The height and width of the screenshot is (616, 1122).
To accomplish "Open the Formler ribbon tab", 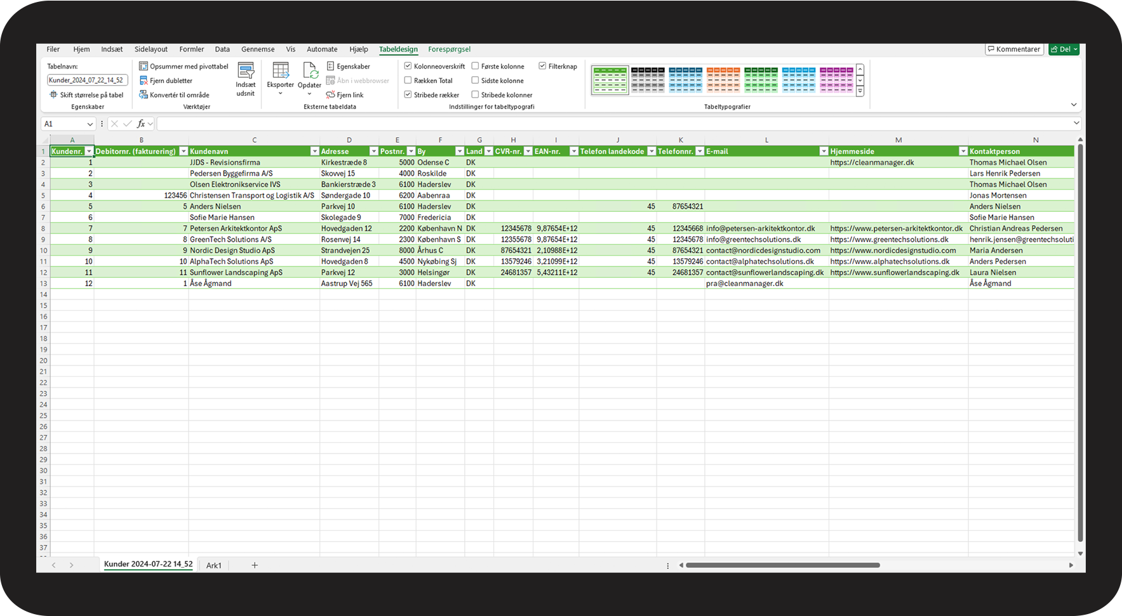I will coord(191,49).
